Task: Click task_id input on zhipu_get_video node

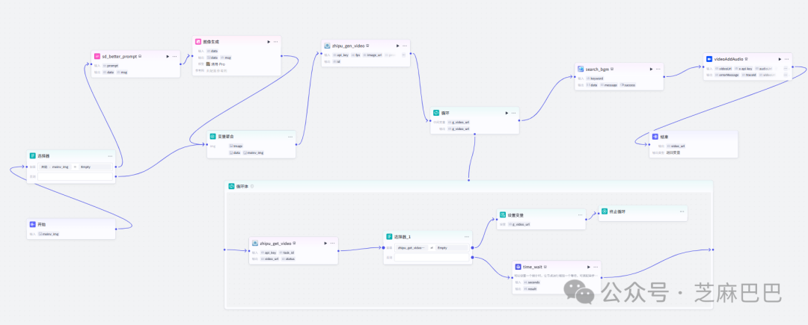Action: pyautogui.click(x=287, y=253)
